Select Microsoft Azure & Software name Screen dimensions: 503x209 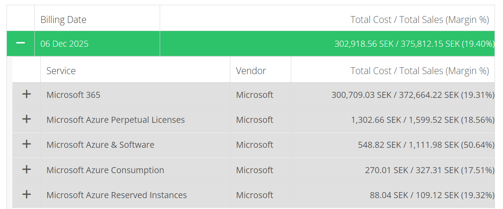tap(100, 145)
